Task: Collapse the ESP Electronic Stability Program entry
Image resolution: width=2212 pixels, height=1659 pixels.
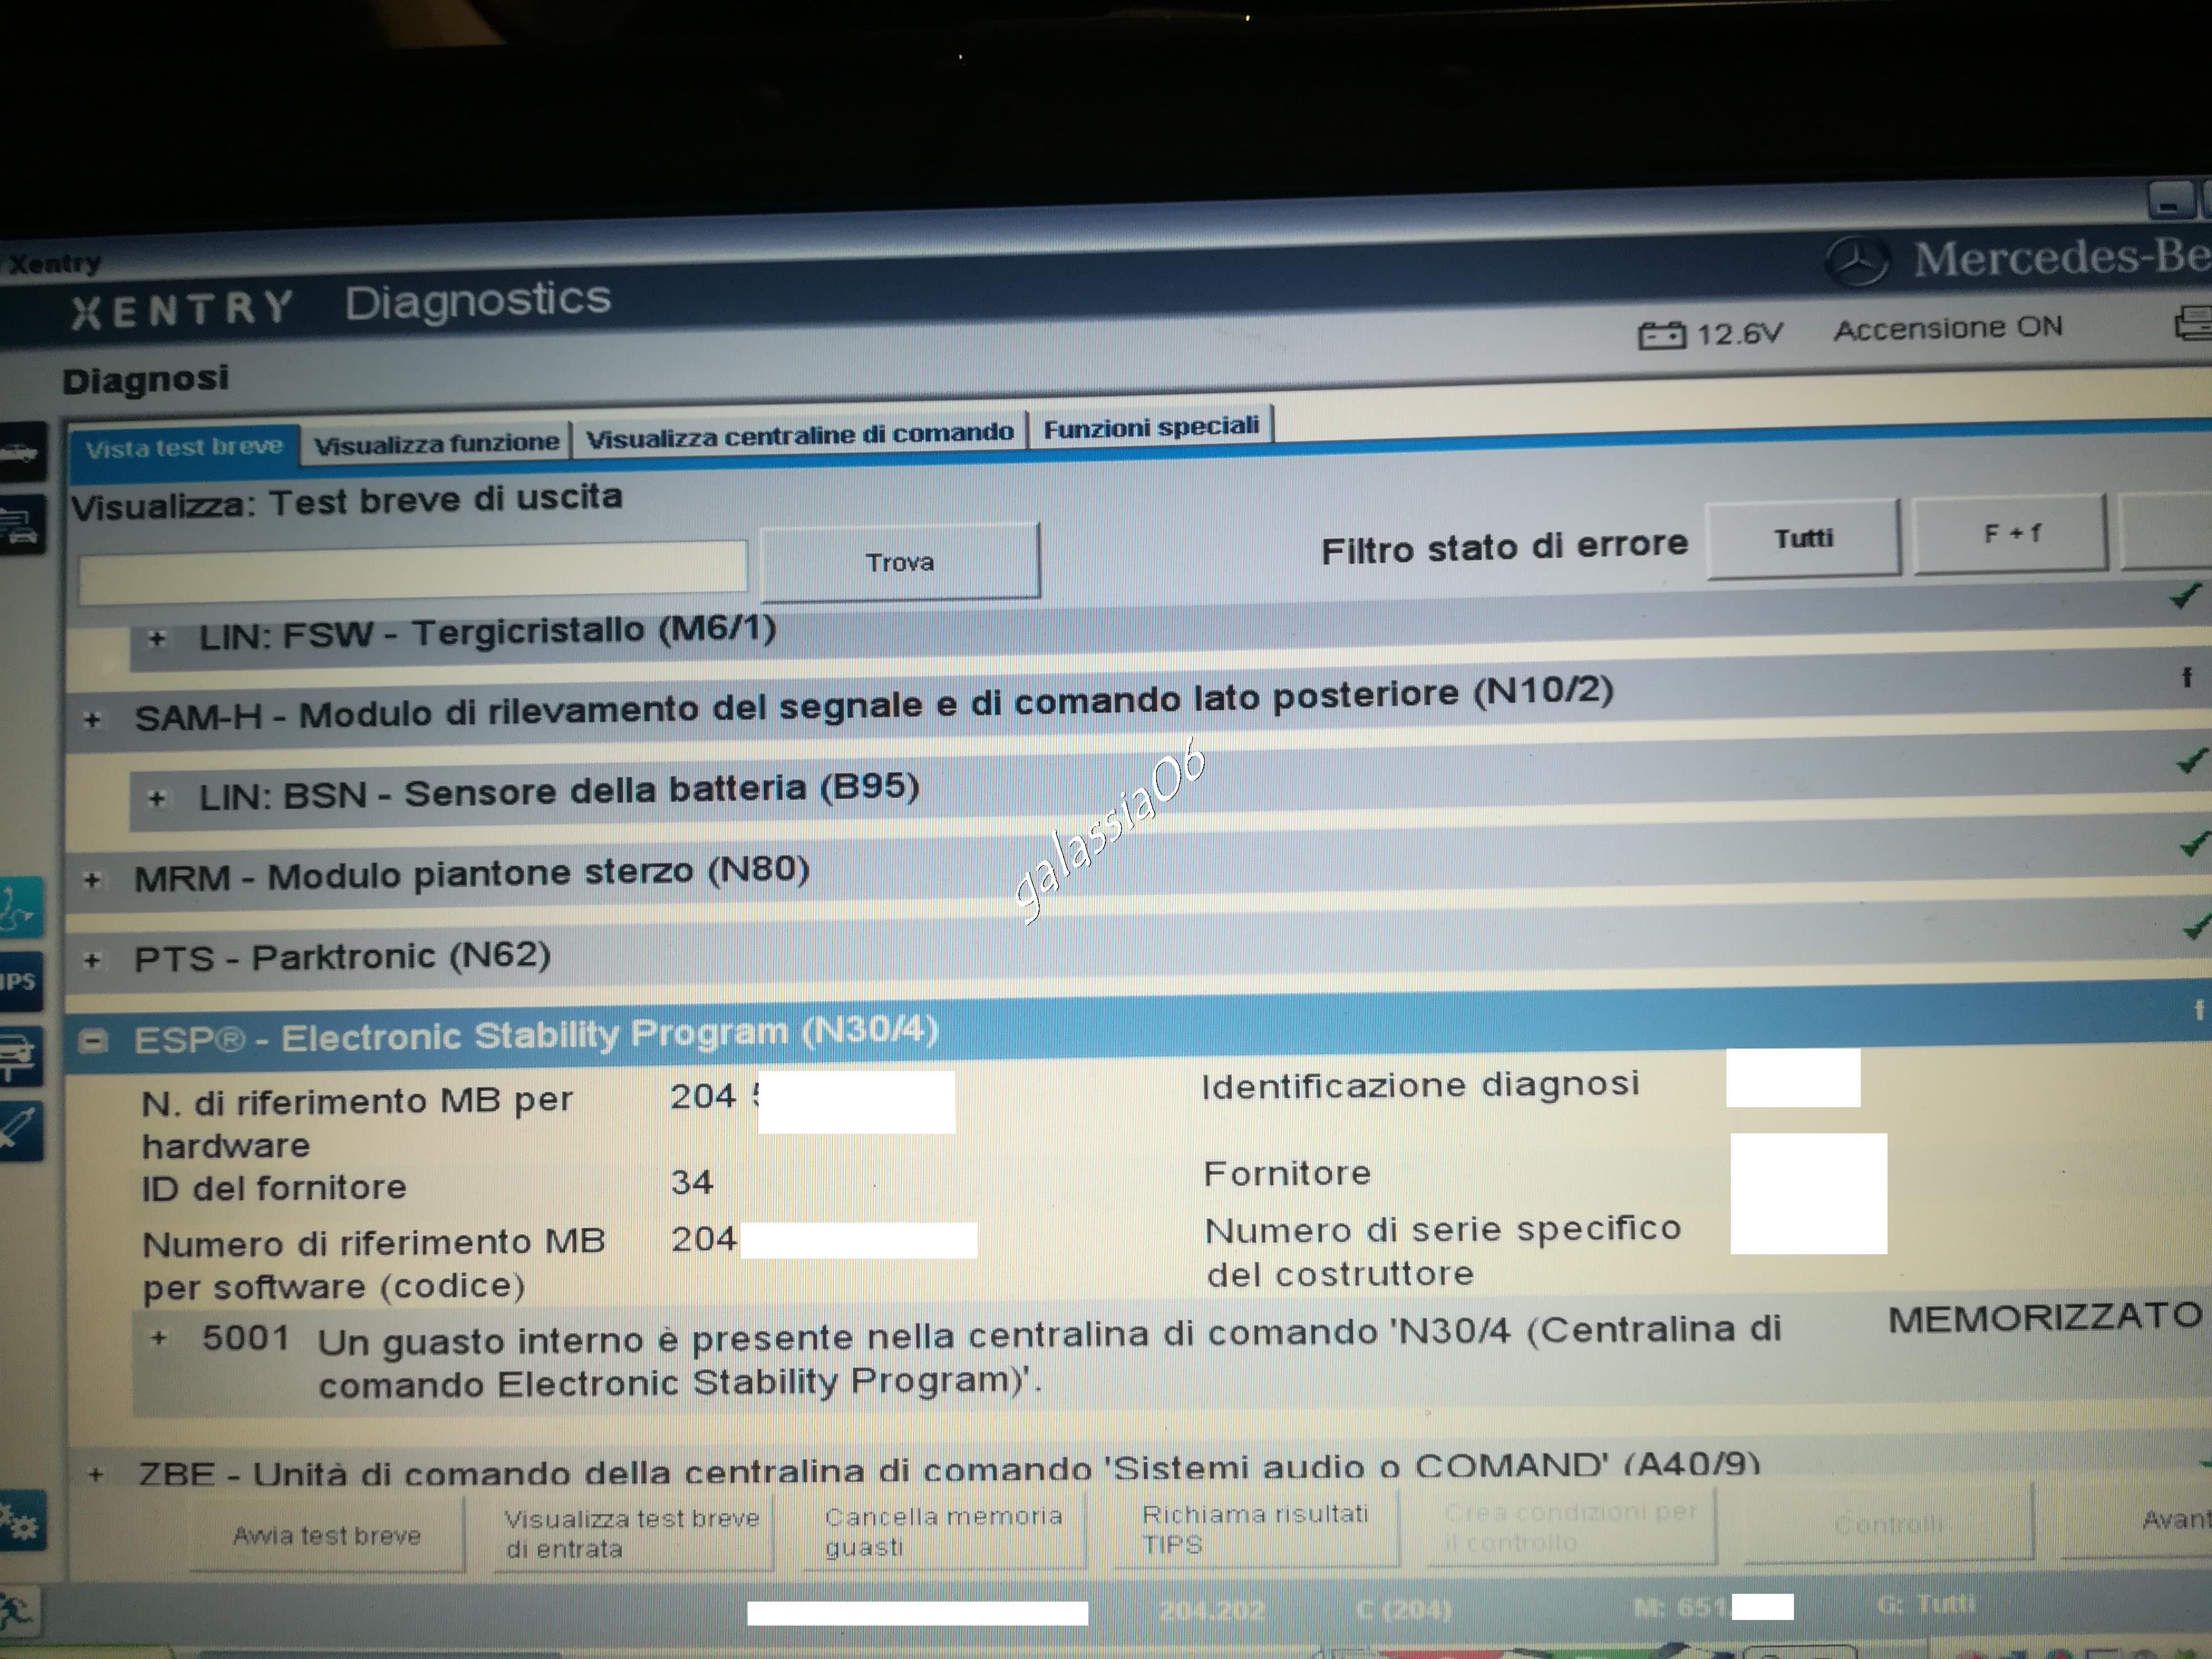Action: tap(93, 1042)
